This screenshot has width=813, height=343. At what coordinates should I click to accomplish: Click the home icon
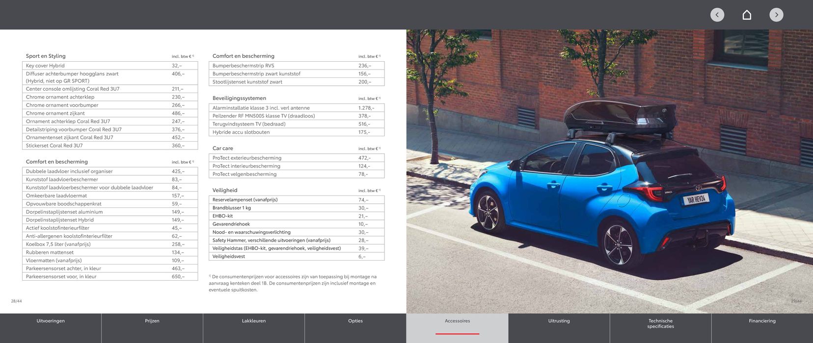point(746,15)
